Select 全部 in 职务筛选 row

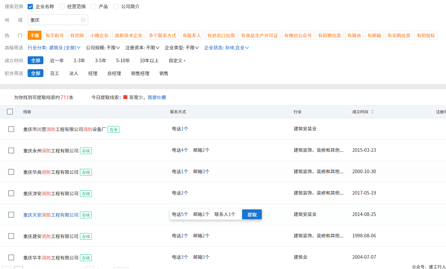point(36,73)
